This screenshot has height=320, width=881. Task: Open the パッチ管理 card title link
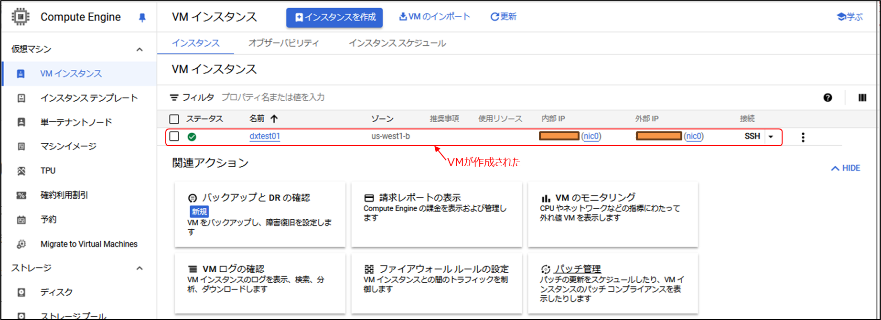point(578,269)
